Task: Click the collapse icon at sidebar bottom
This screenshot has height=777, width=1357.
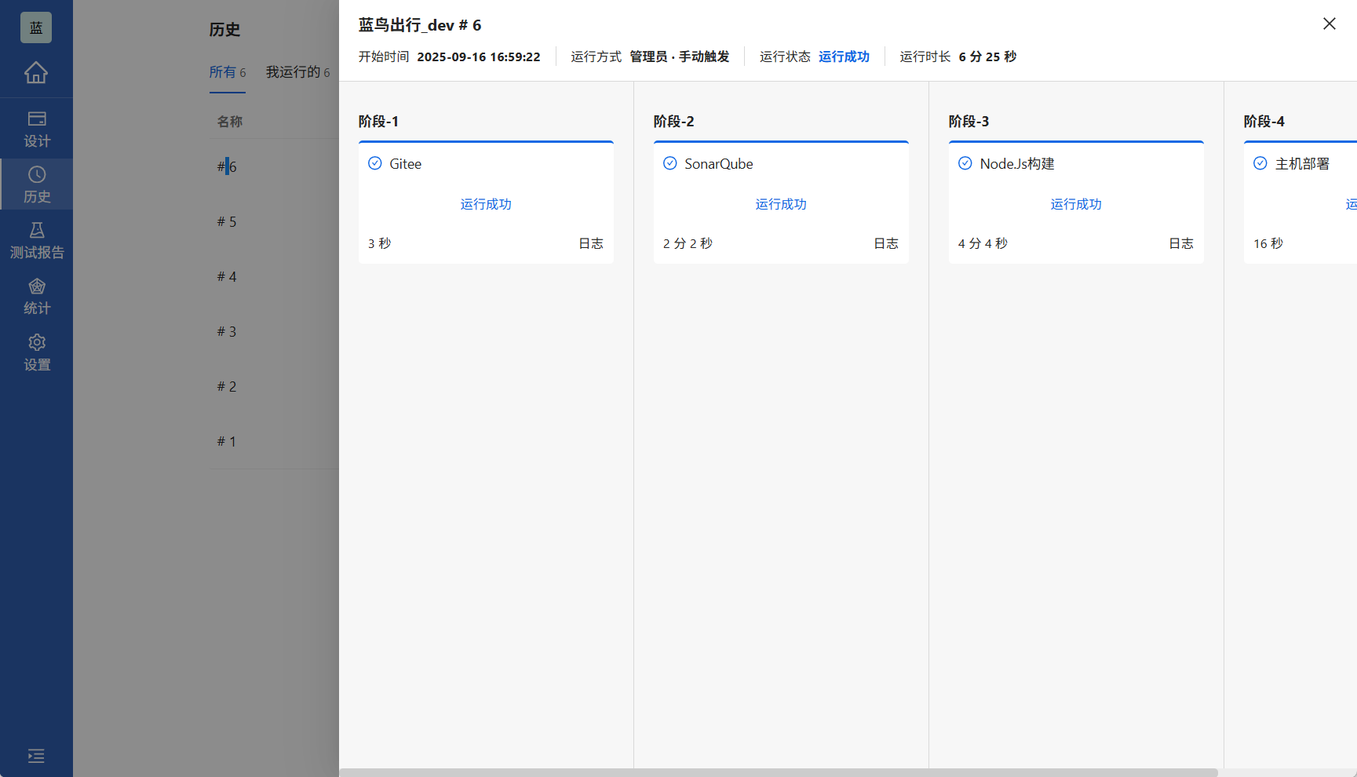Action: click(x=36, y=755)
